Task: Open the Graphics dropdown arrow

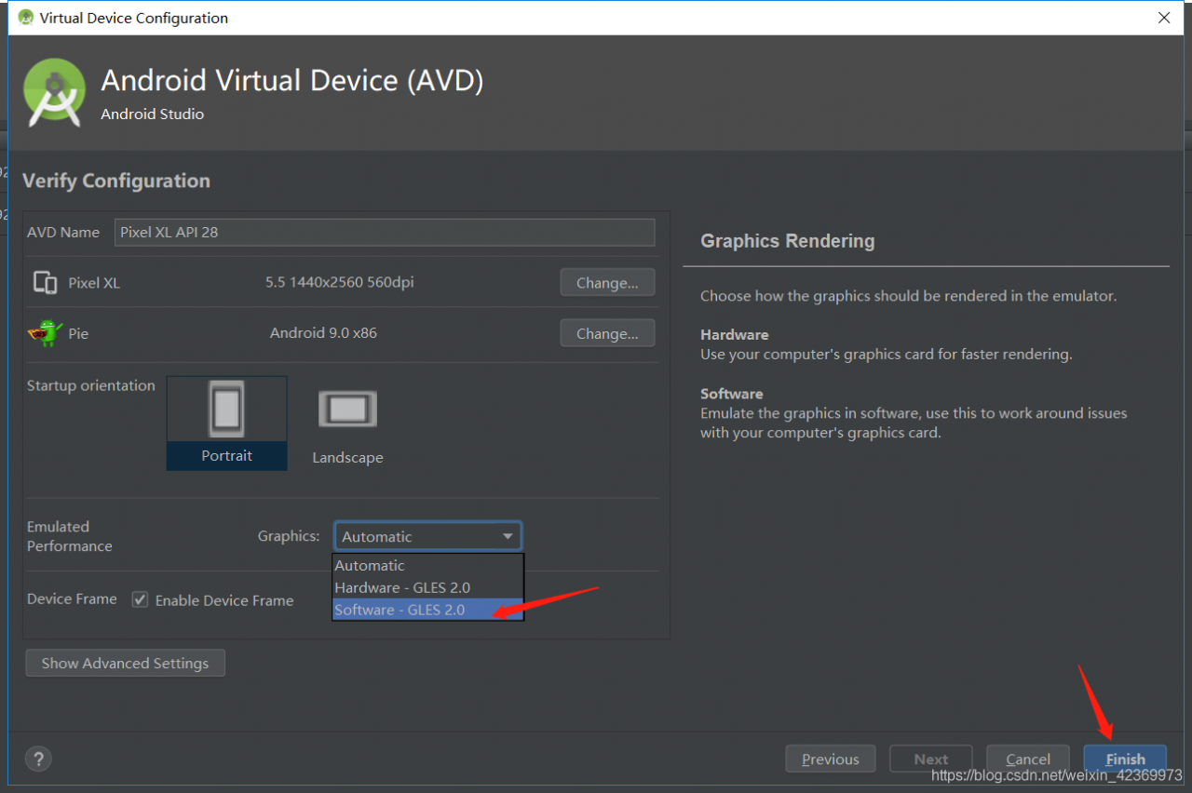Action: coord(508,536)
